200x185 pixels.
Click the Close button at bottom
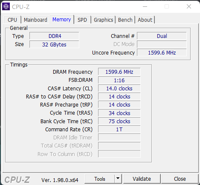[x=180, y=179]
